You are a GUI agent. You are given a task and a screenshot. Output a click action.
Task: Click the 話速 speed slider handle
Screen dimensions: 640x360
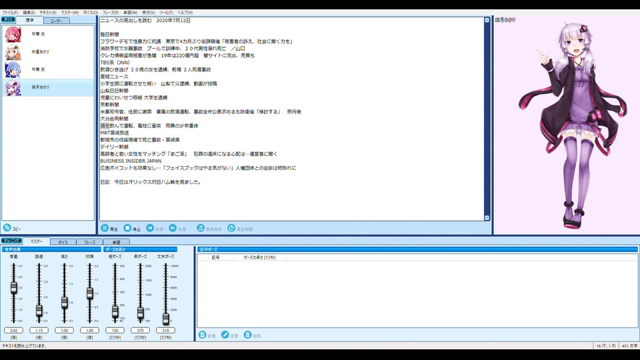click(39, 311)
